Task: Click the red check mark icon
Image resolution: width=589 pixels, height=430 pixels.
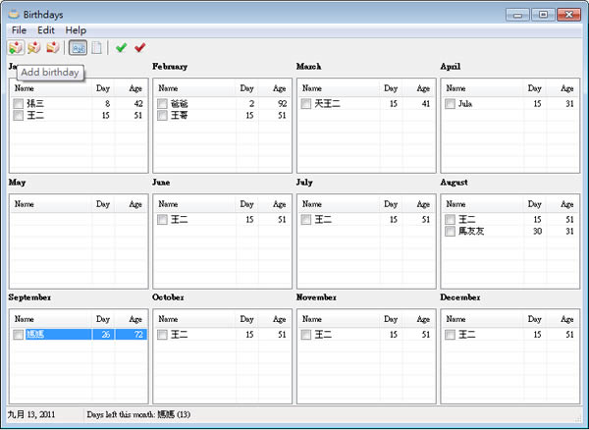Action: pos(140,48)
